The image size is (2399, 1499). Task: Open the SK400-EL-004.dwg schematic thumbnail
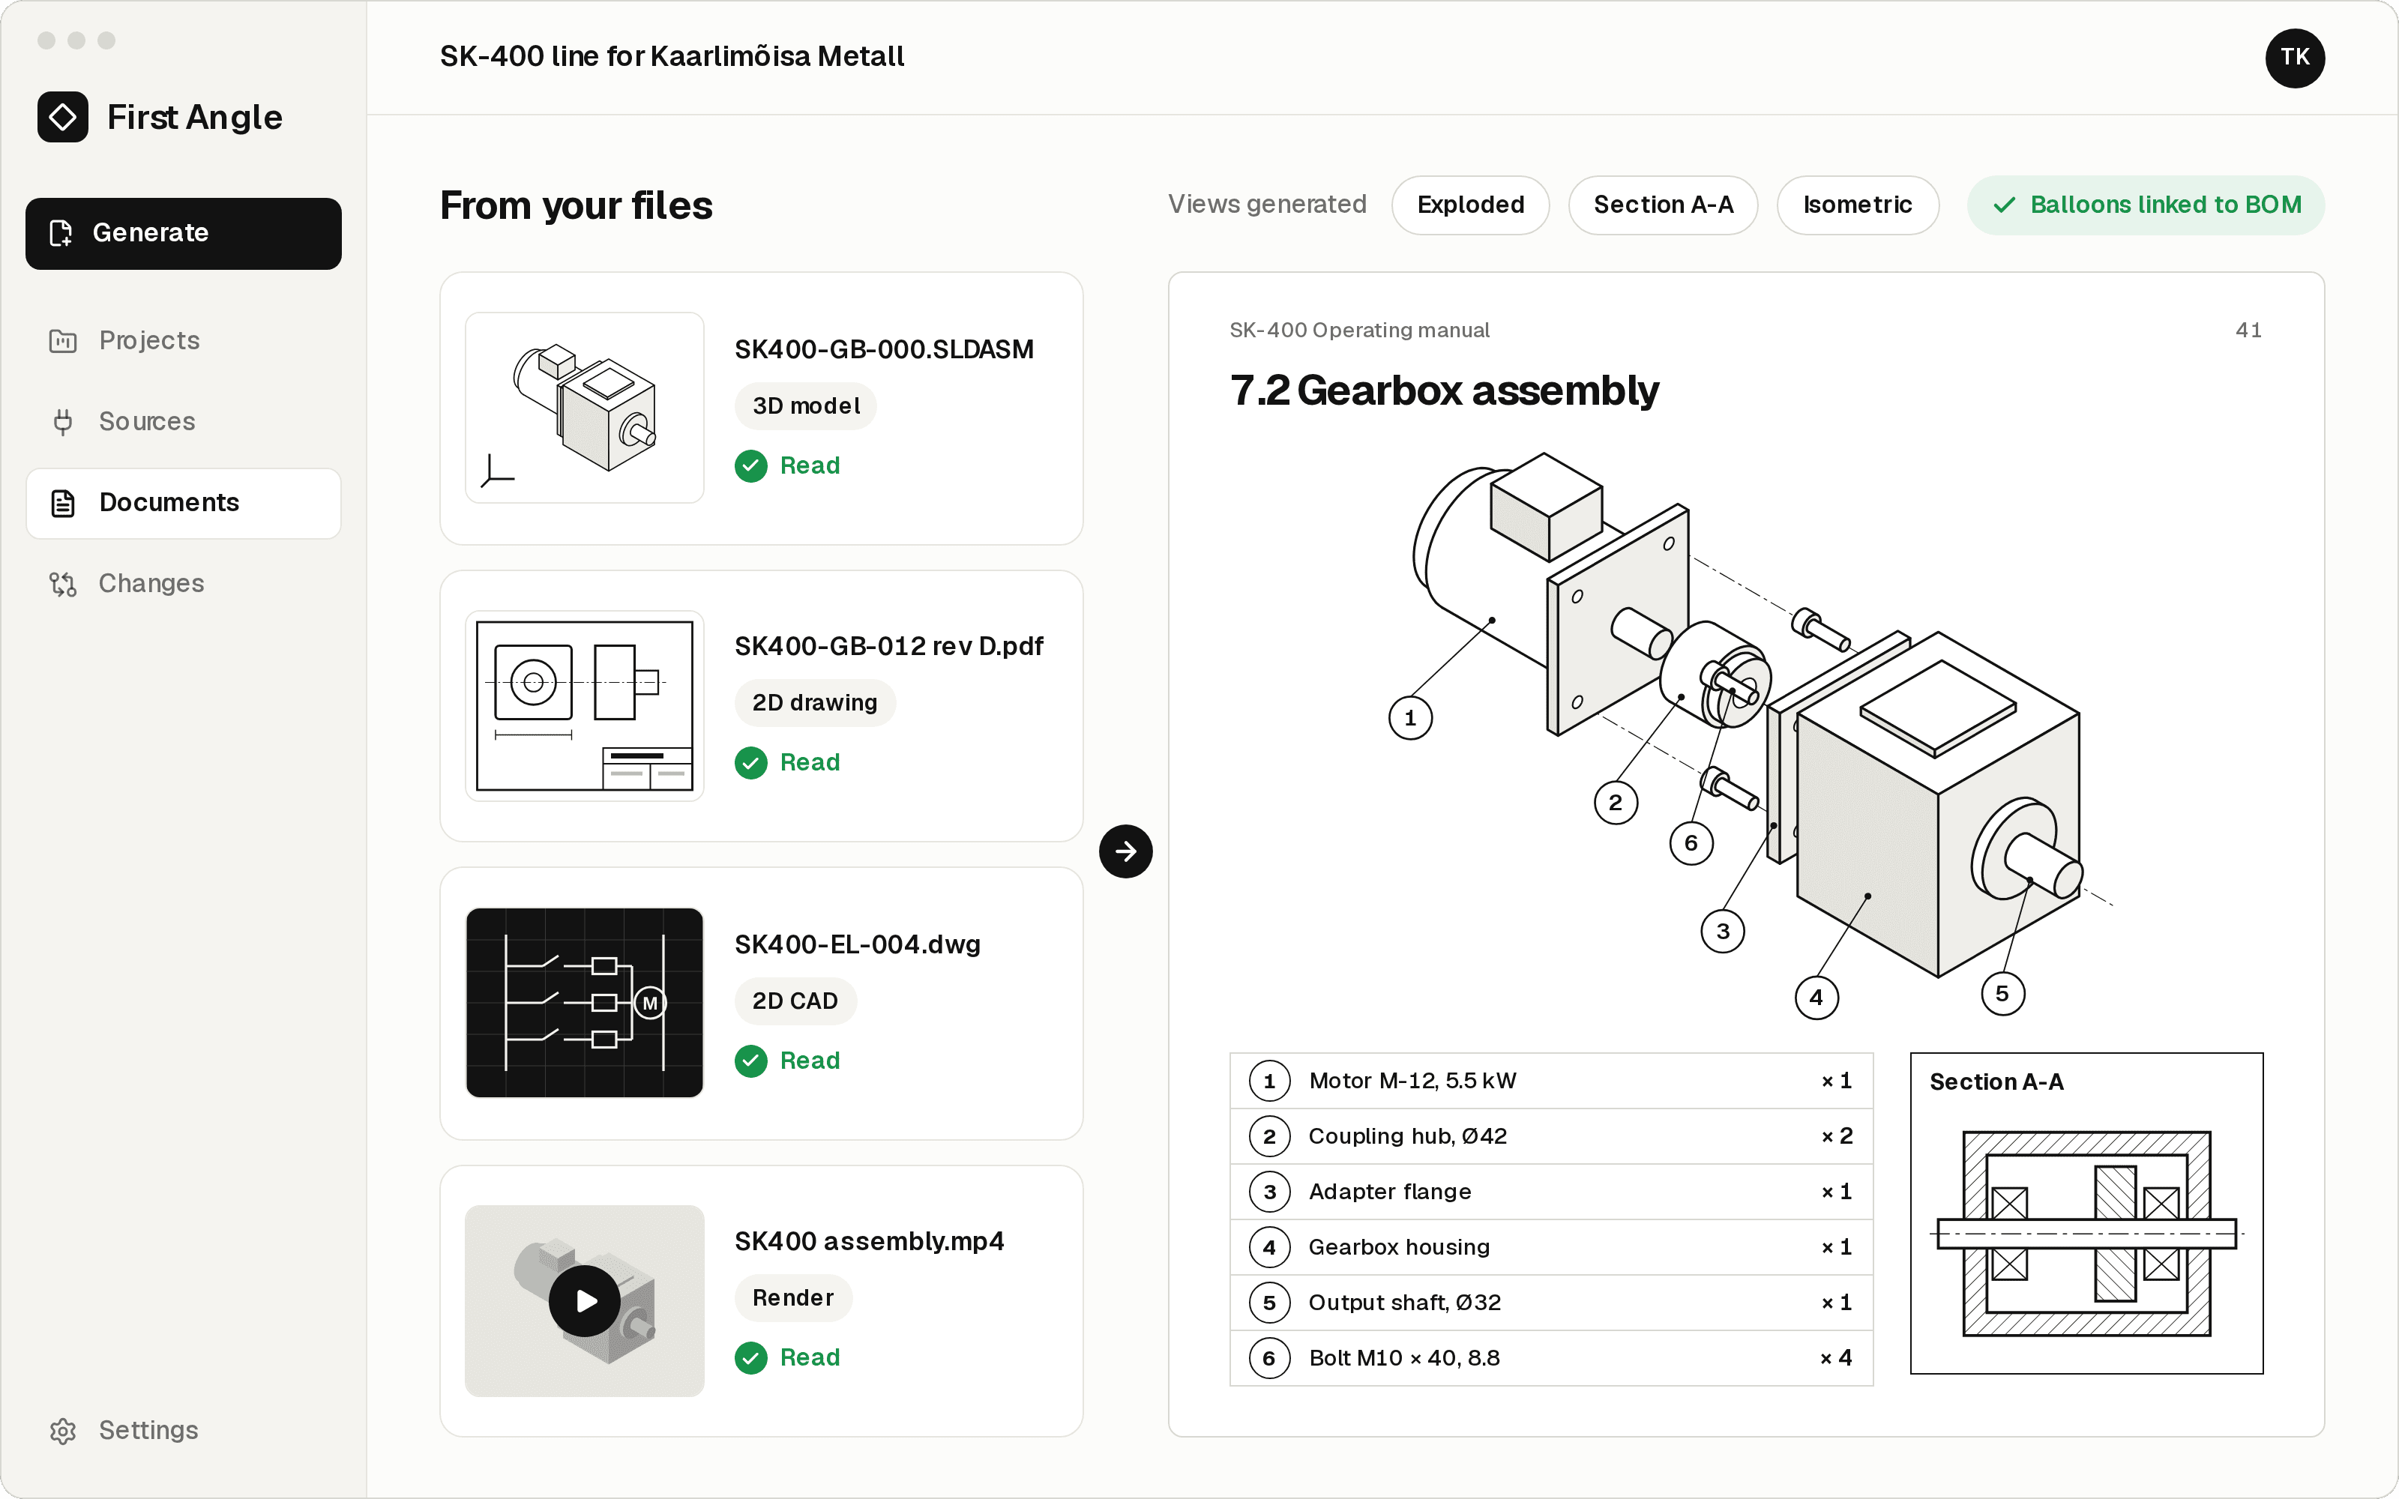585,1002
